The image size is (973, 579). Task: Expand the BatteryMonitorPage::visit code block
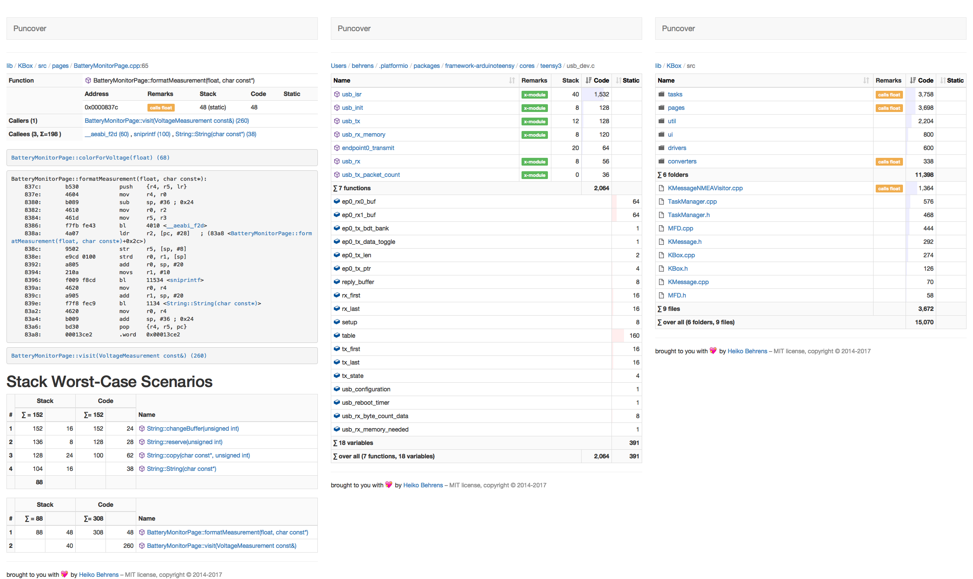point(109,356)
